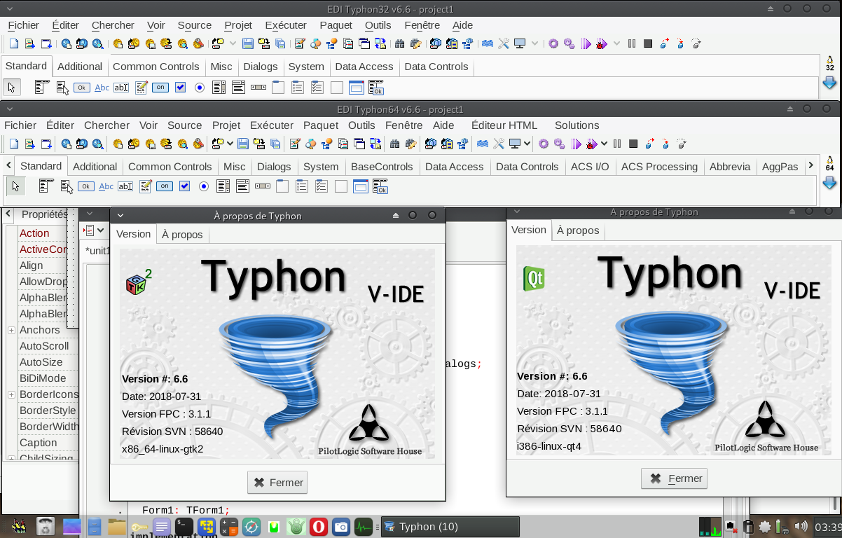Open the Éditeur HTML menu in Typhon64
This screenshot has width=842, height=538.
click(504, 125)
